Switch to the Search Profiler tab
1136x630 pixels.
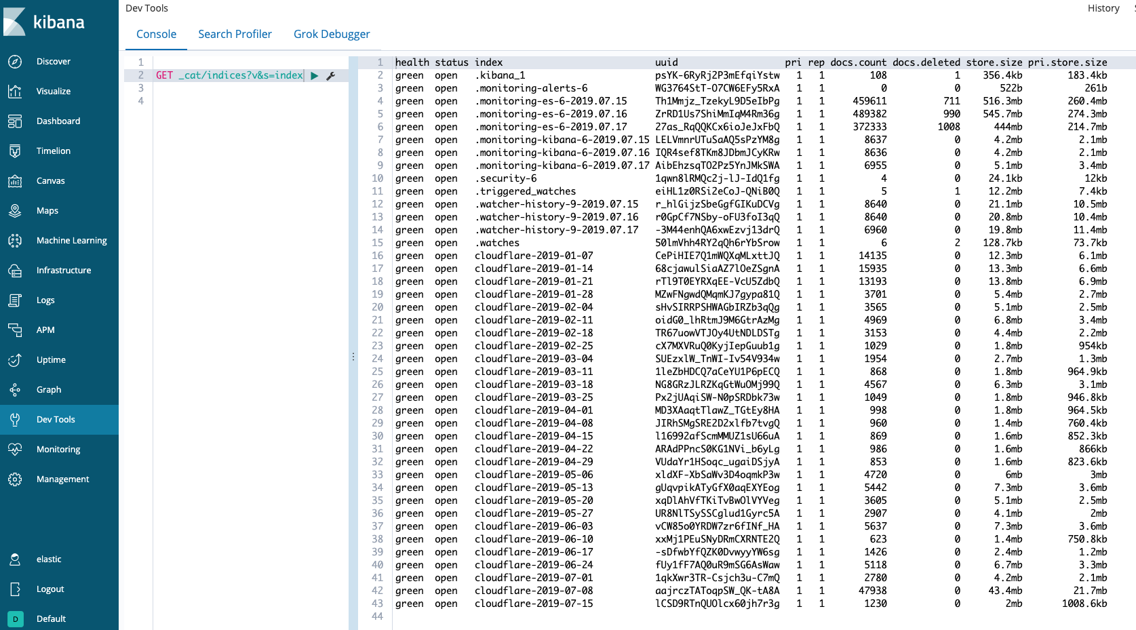pyautogui.click(x=235, y=34)
